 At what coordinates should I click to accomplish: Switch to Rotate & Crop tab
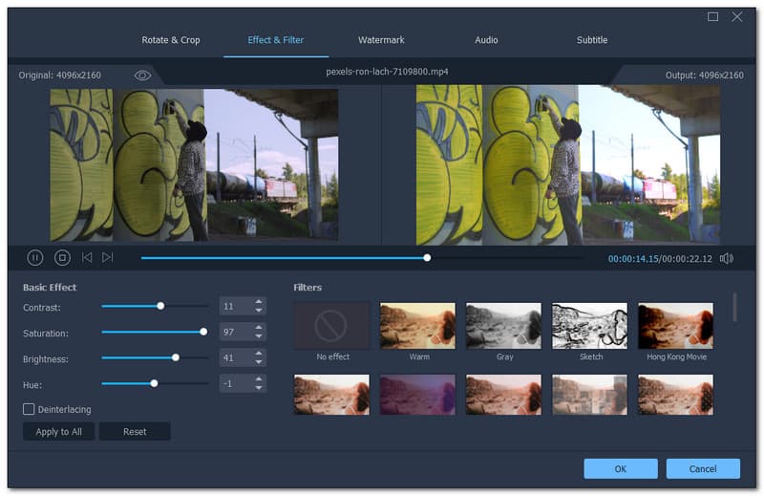point(171,40)
